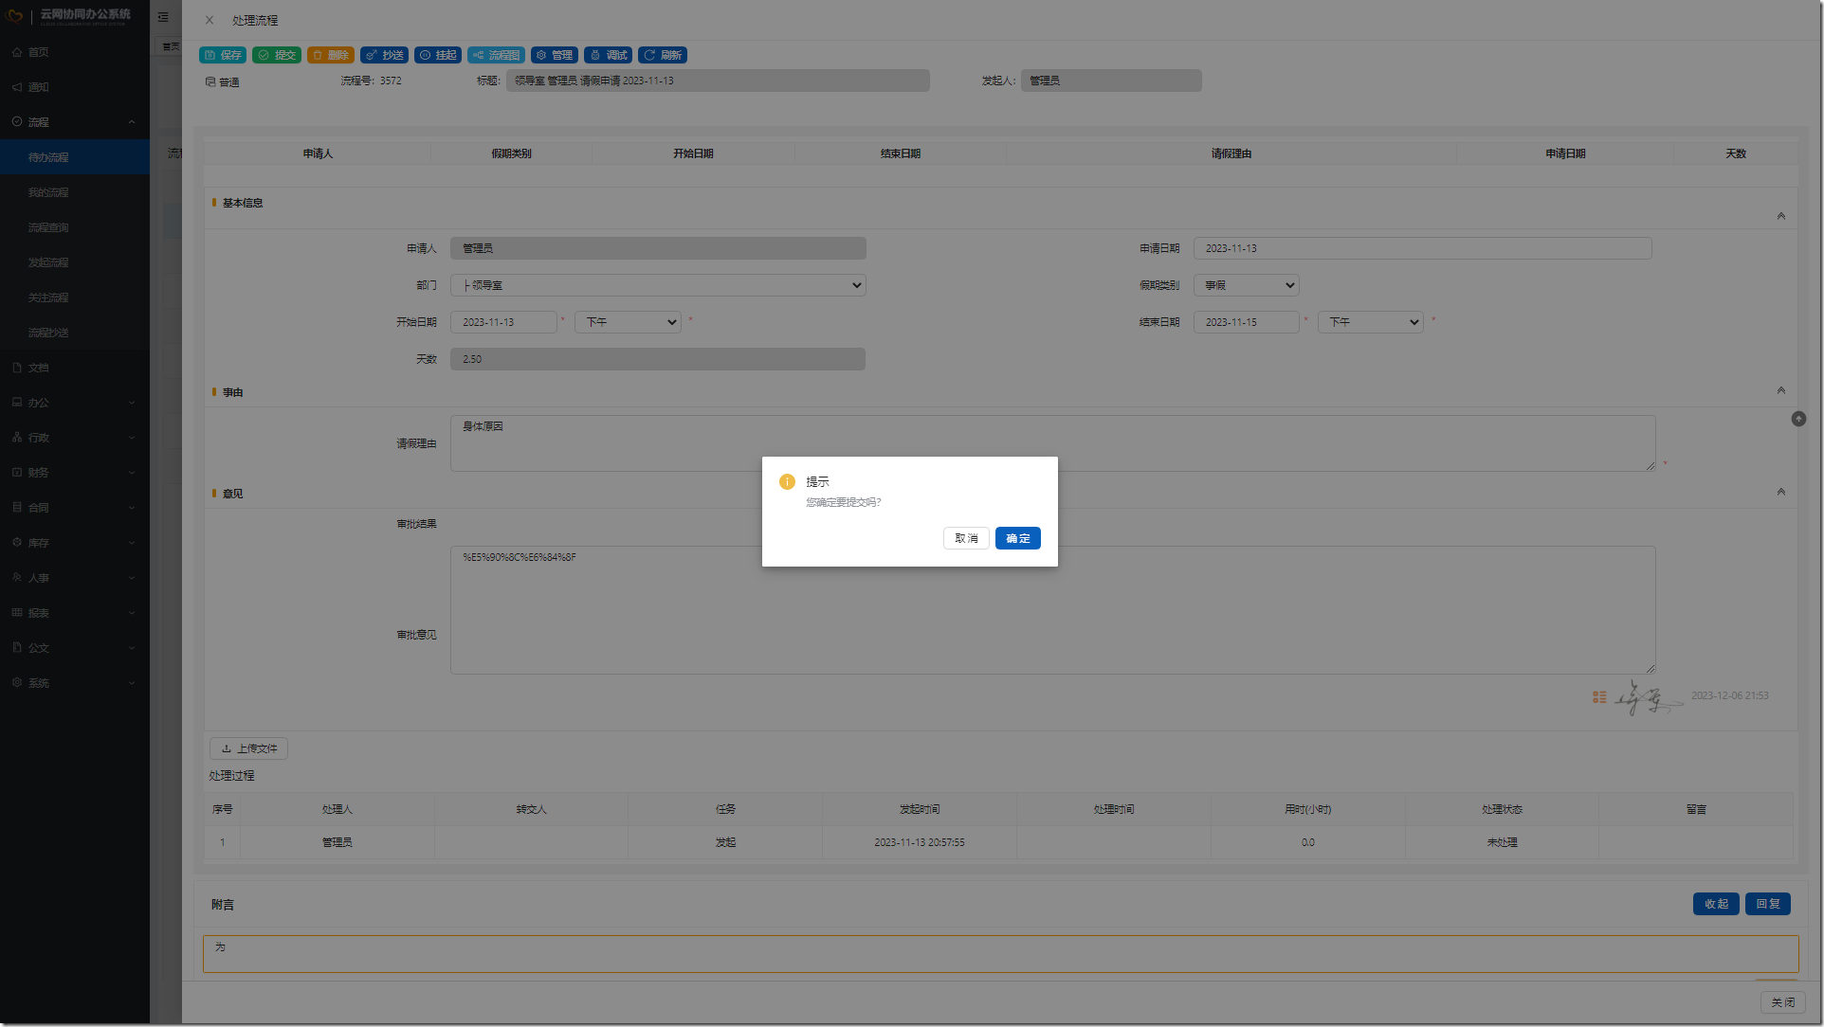The width and height of the screenshot is (1824, 1027).
Task: Expand the 人事 sidebar menu
Action: 75,578
